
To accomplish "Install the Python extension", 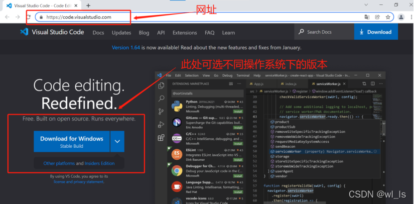I will 238,111.
